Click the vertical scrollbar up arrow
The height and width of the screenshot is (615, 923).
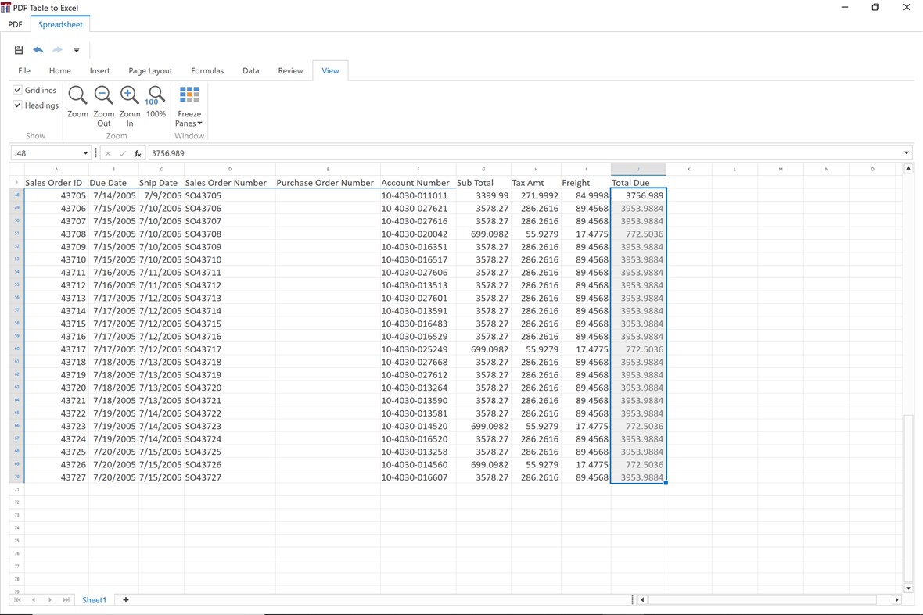pos(908,169)
